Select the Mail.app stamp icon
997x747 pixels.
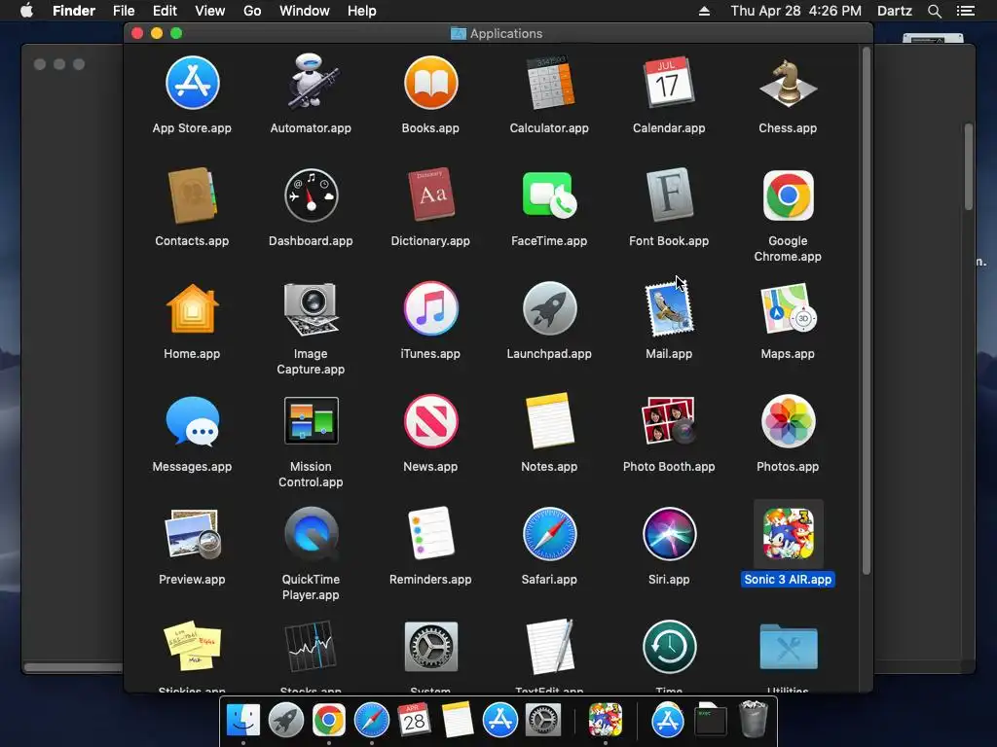[669, 308]
